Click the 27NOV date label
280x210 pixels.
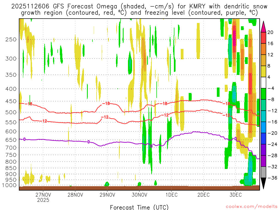[43, 195]
